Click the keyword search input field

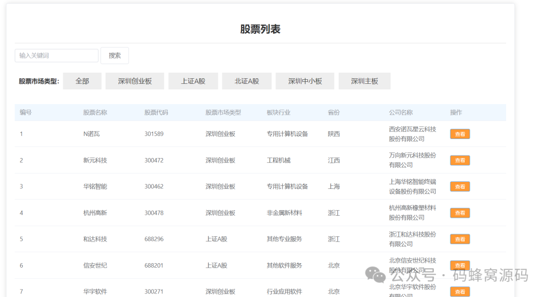click(56, 56)
